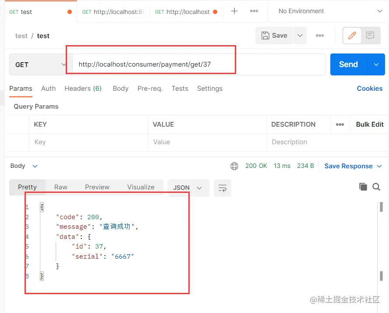Open the ellipsis menu beside Save
The width and height of the screenshot is (389, 313).
[319, 36]
